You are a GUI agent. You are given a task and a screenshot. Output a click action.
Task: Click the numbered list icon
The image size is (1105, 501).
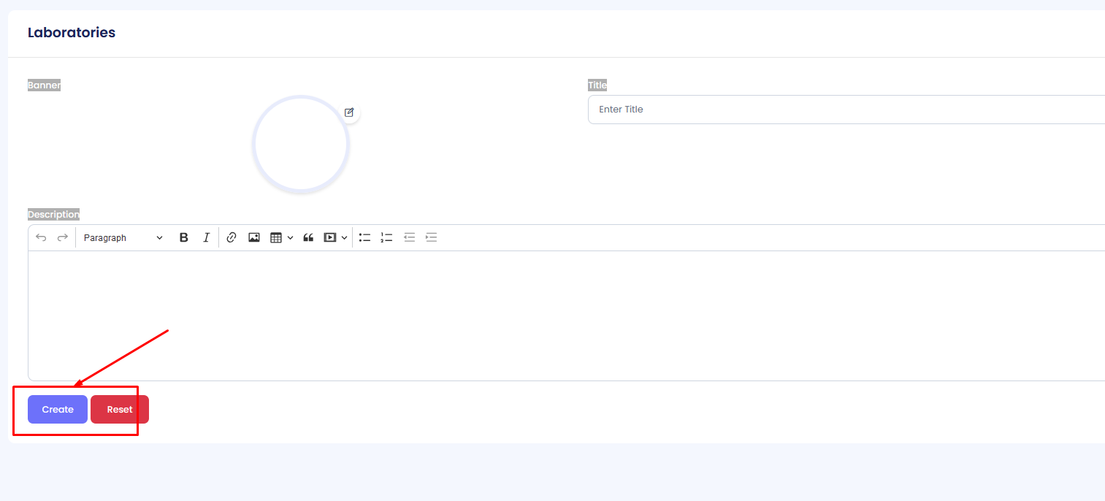(387, 237)
